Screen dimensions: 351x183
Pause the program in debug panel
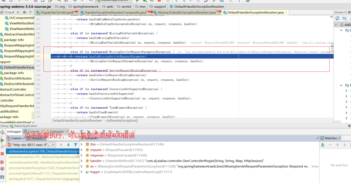coord(2,147)
